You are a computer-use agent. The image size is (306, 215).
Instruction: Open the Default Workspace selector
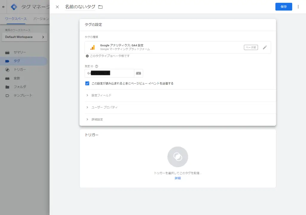click(x=25, y=37)
